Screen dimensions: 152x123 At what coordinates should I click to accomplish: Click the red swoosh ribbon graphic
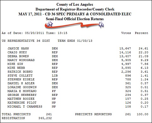pyautogui.click(x=74, y=25)
